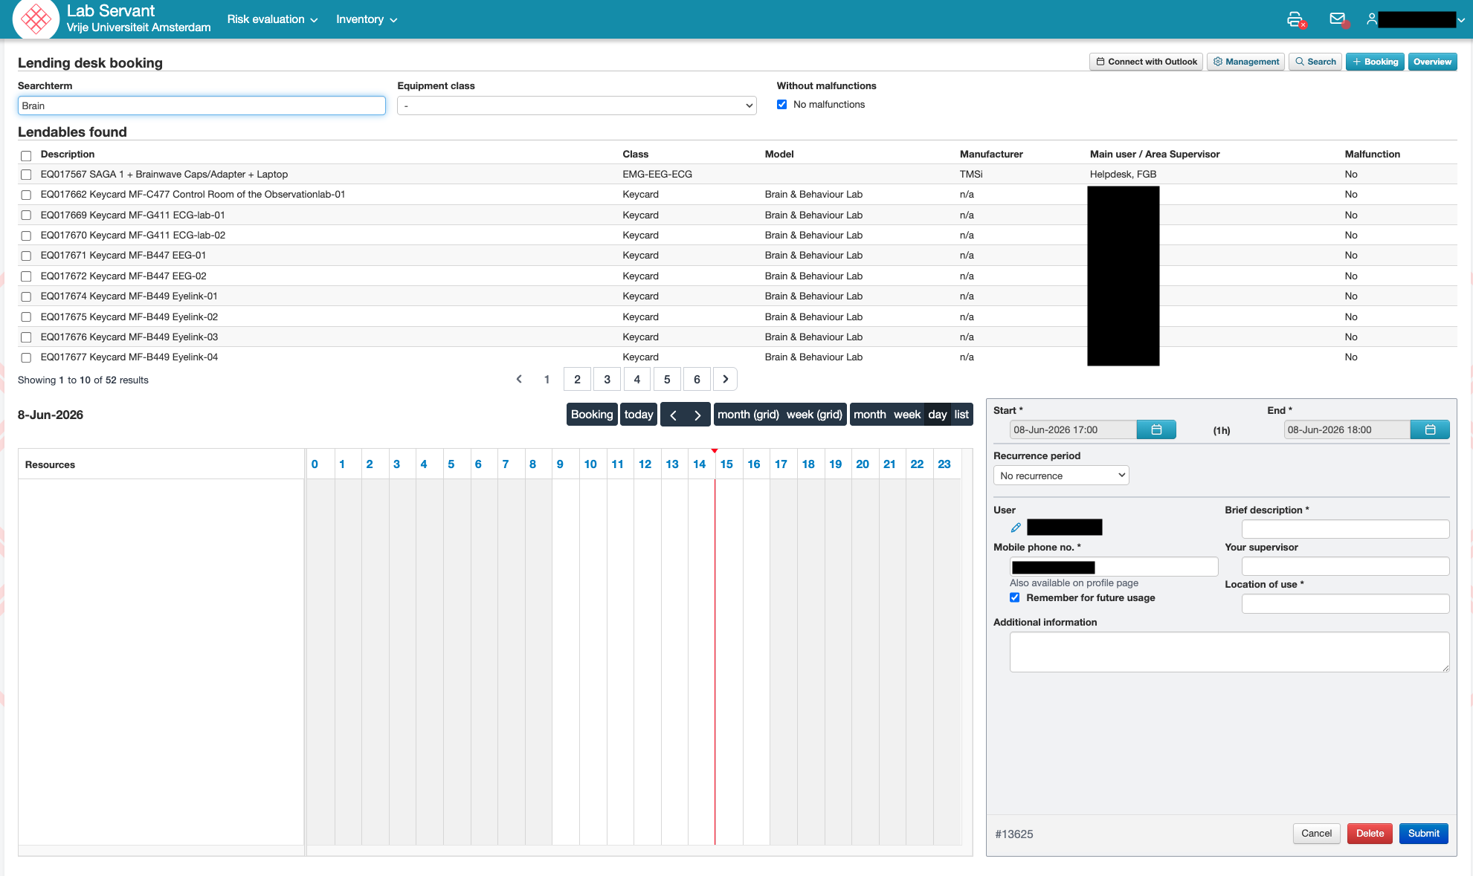Open the End date calendar picker
Viewport: 1473px width, 876px height.
point(1430,429)
